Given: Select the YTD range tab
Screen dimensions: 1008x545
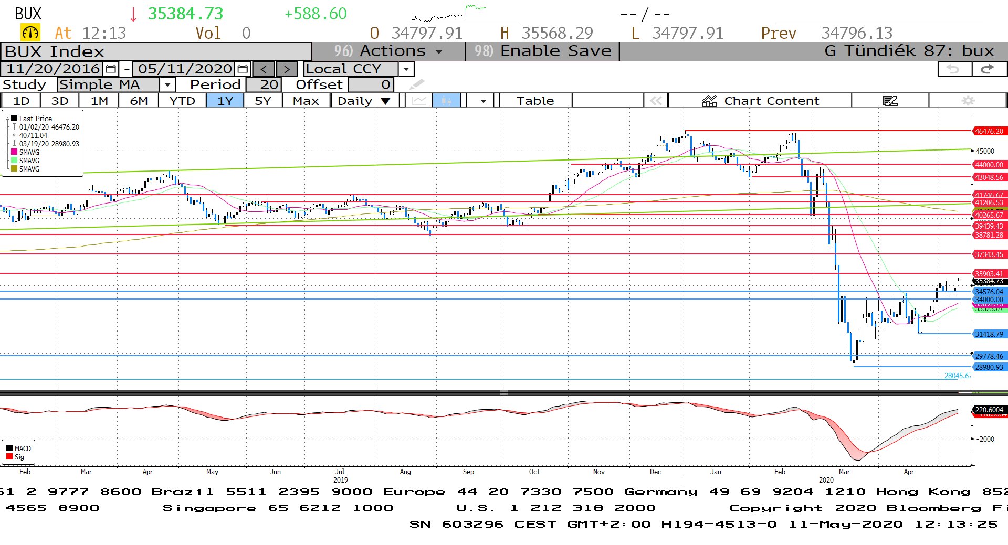Looking at the screenshot, I should [x=182, y=101].
